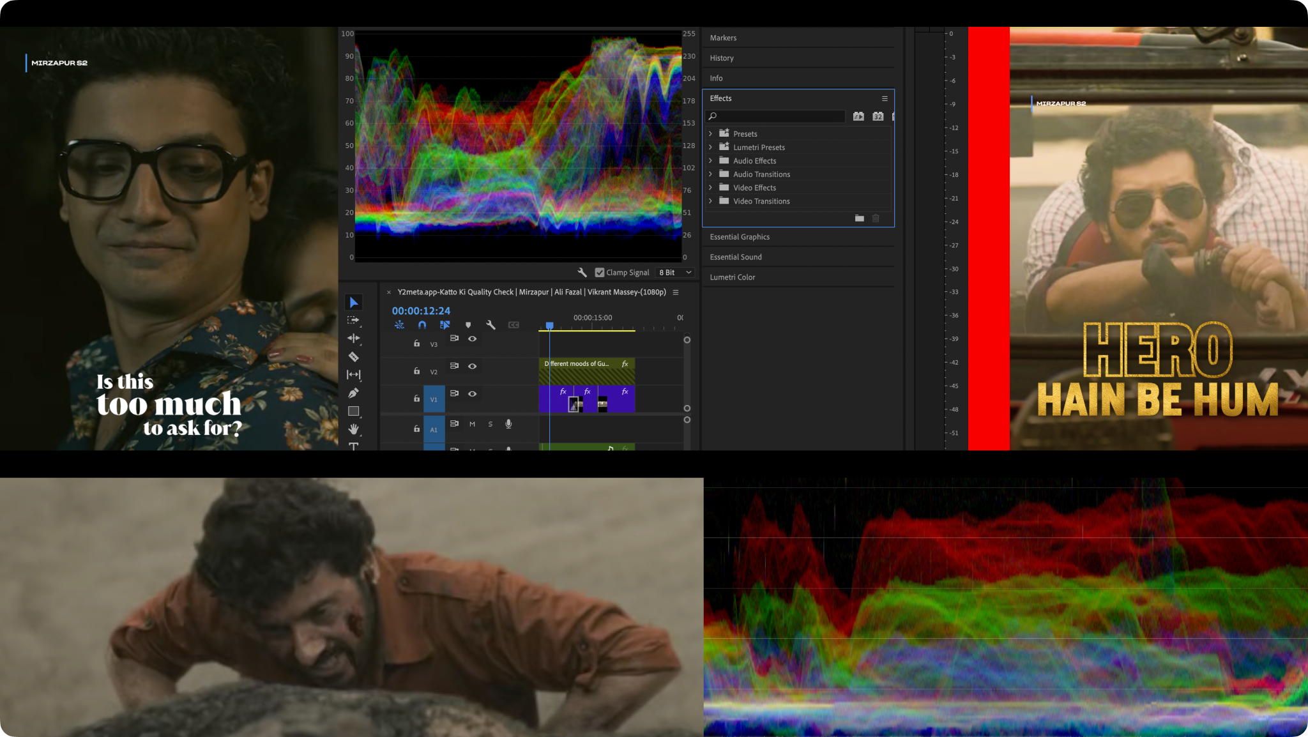This screenshot has height=737, width=1308.
Task: Expand the Presets folder
Action: point(710,134)
